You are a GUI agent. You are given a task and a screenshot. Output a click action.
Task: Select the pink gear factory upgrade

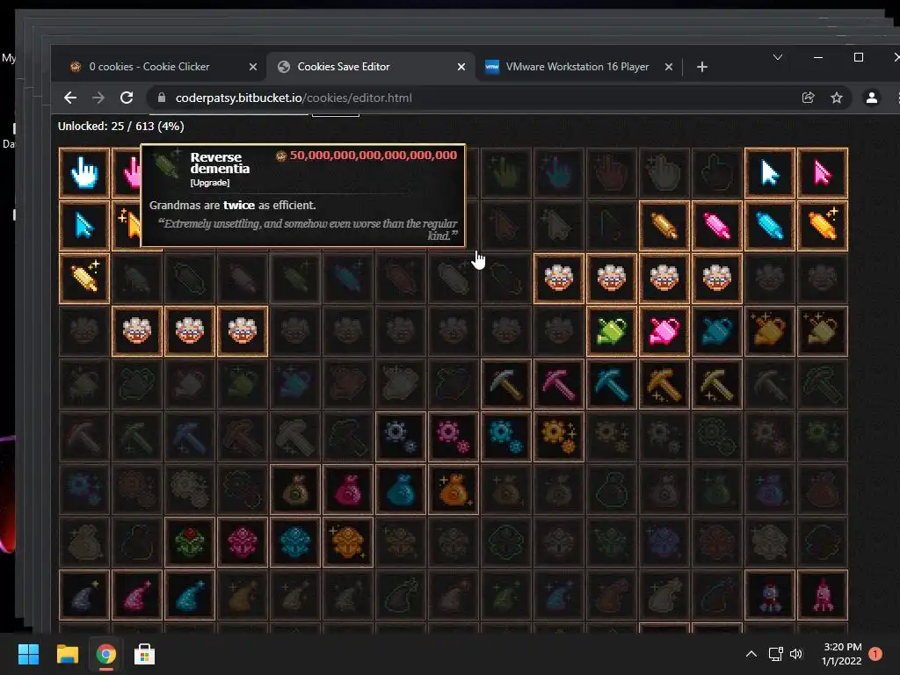tap(453, 437)
